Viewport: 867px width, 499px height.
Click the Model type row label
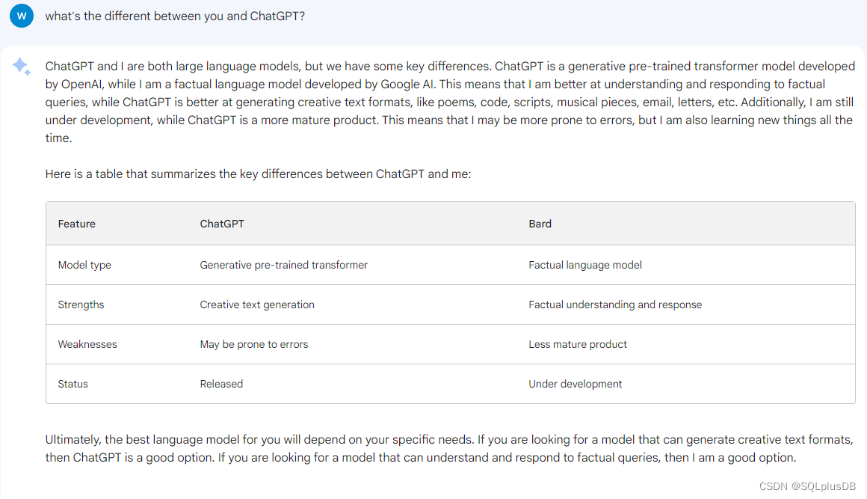tap(84, 265)
